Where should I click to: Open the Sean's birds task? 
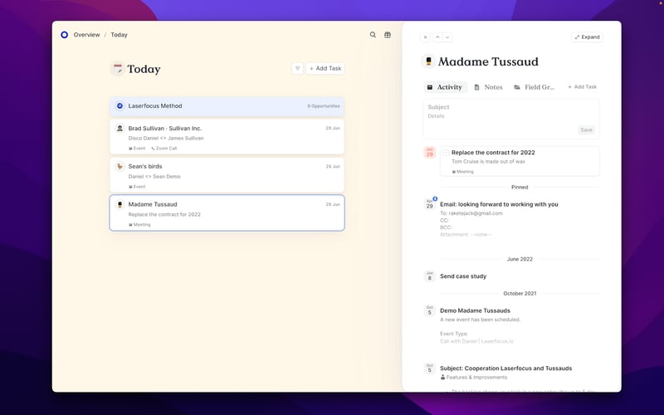point(227,175)
